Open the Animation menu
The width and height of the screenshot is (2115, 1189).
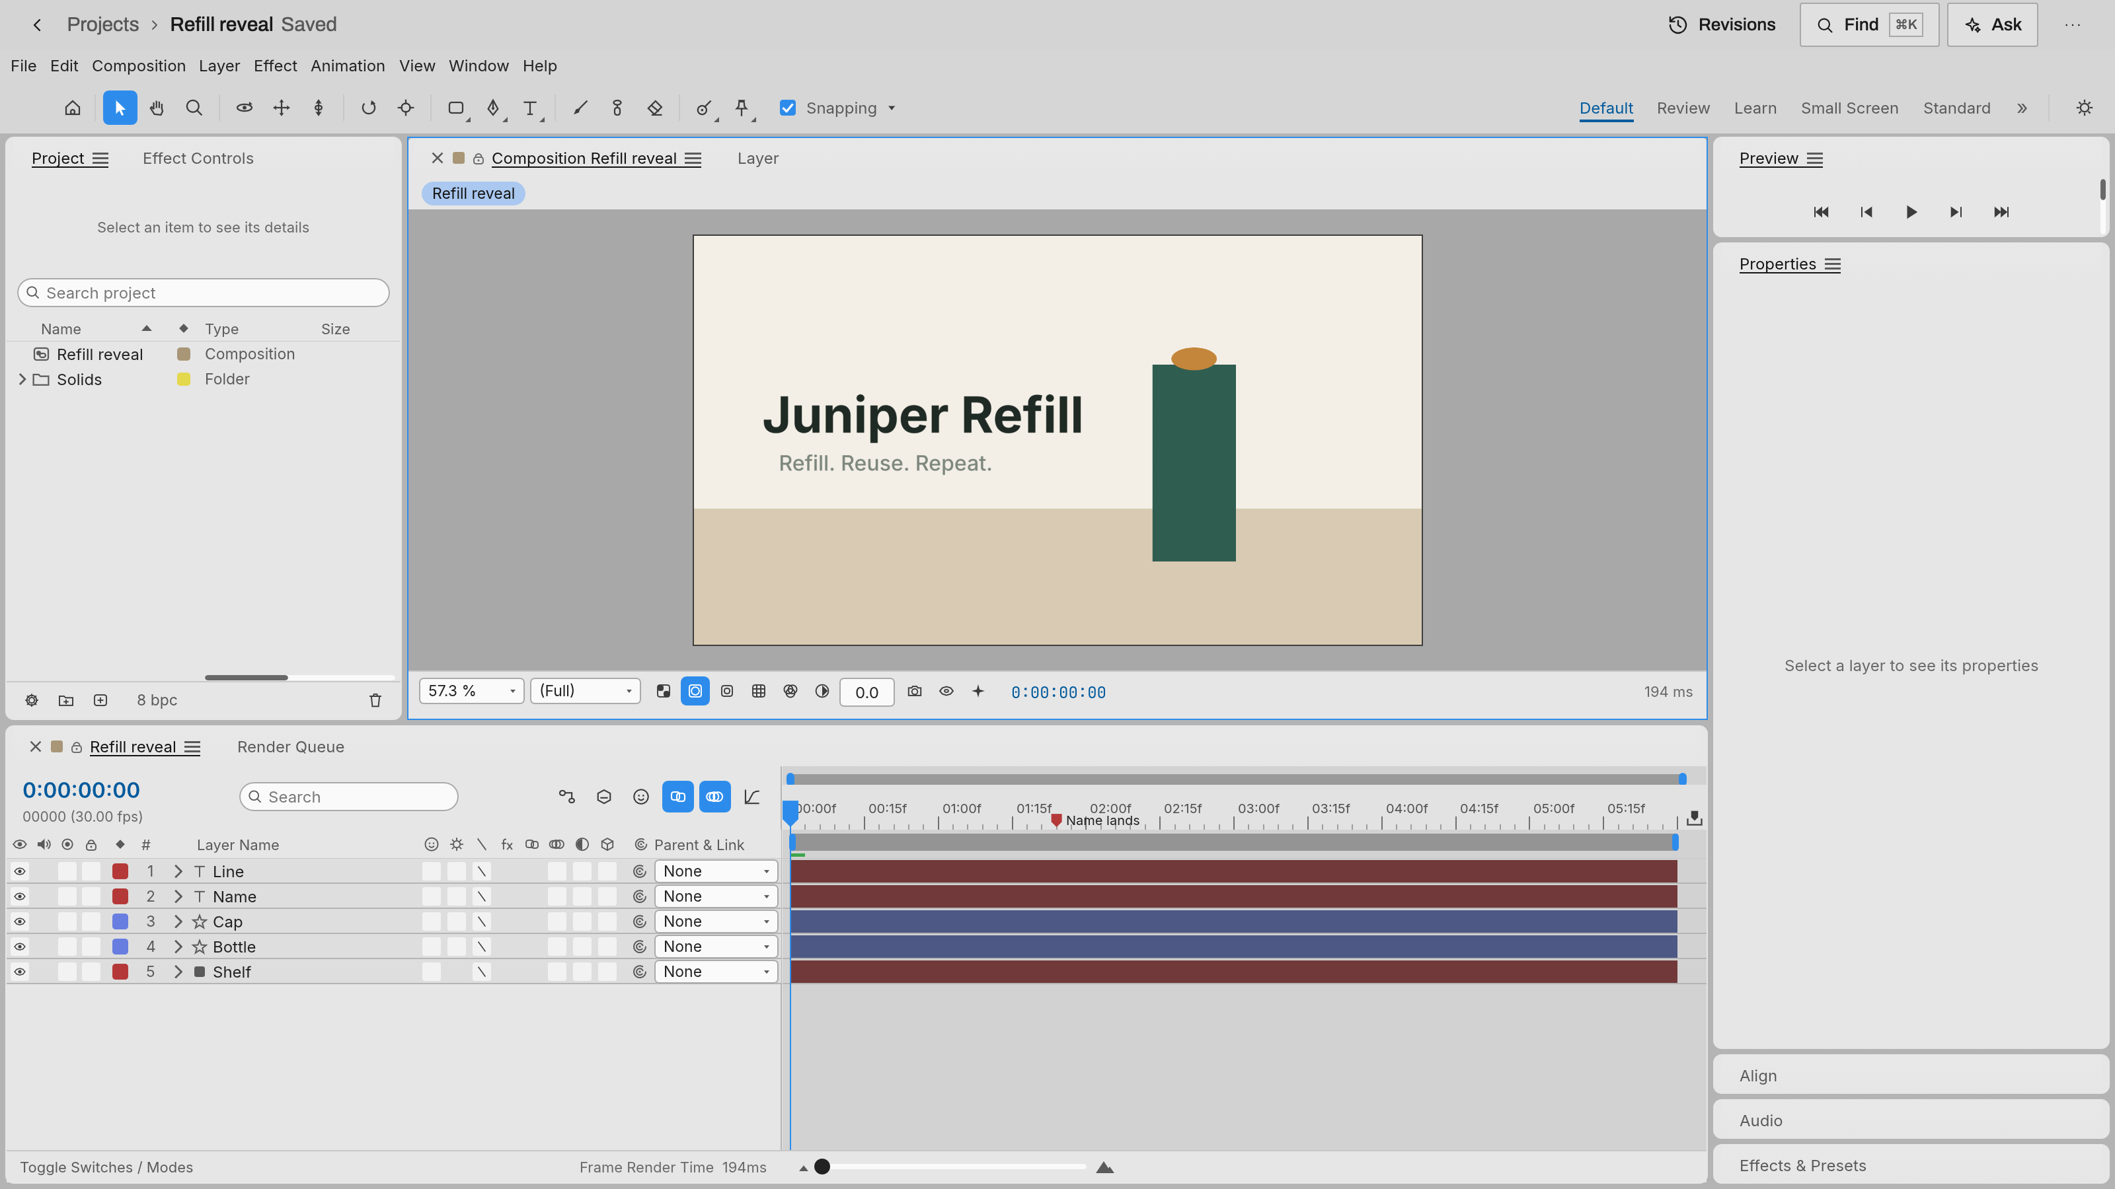[347, 65]
